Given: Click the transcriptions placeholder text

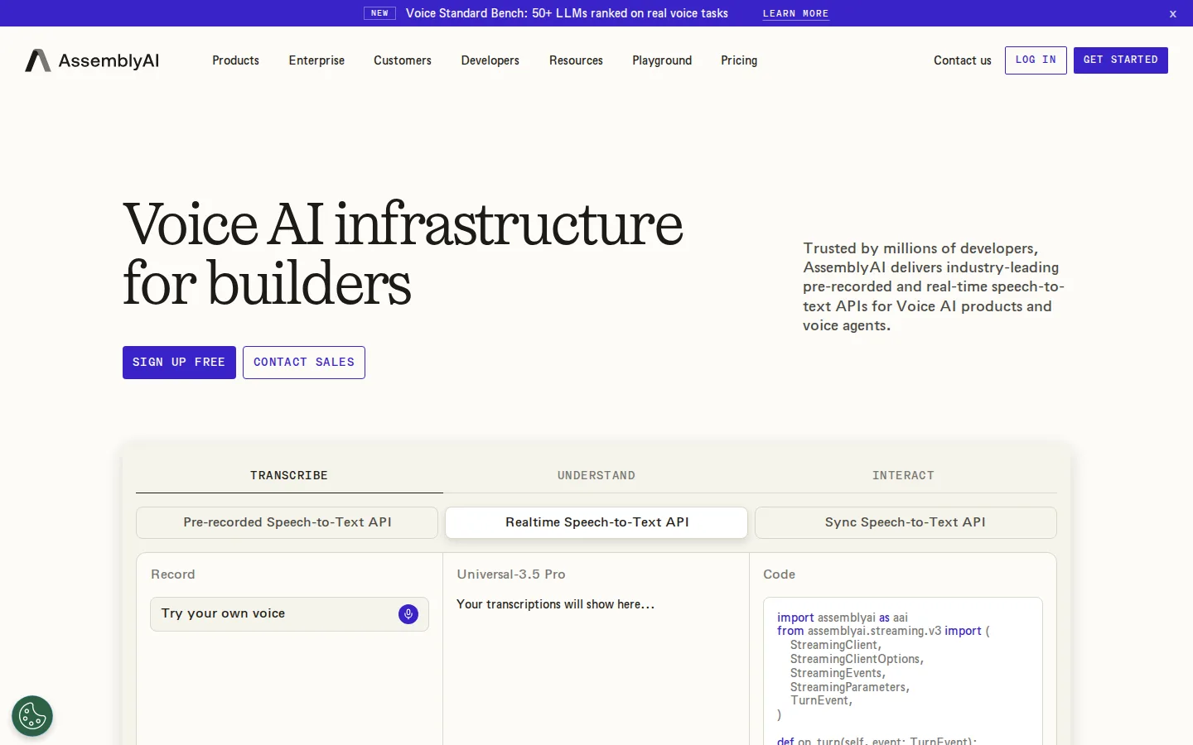Looking at the screenshot, I should coord(555,604).
